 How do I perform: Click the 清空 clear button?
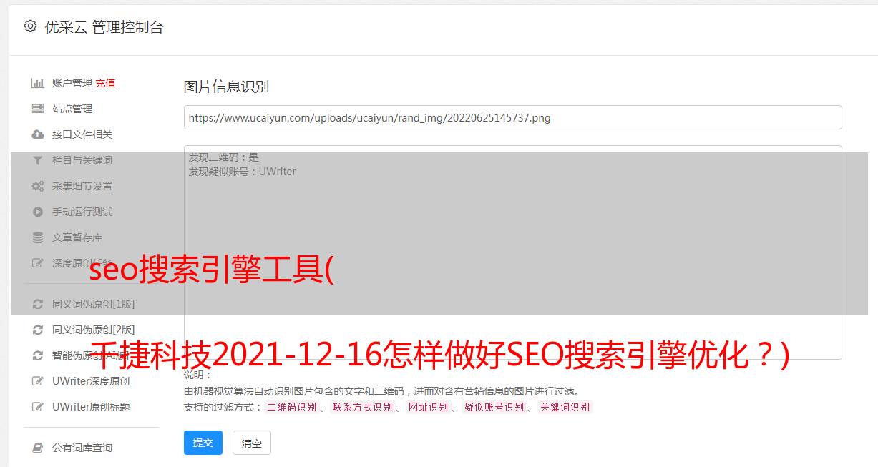[x=252, y=443]
